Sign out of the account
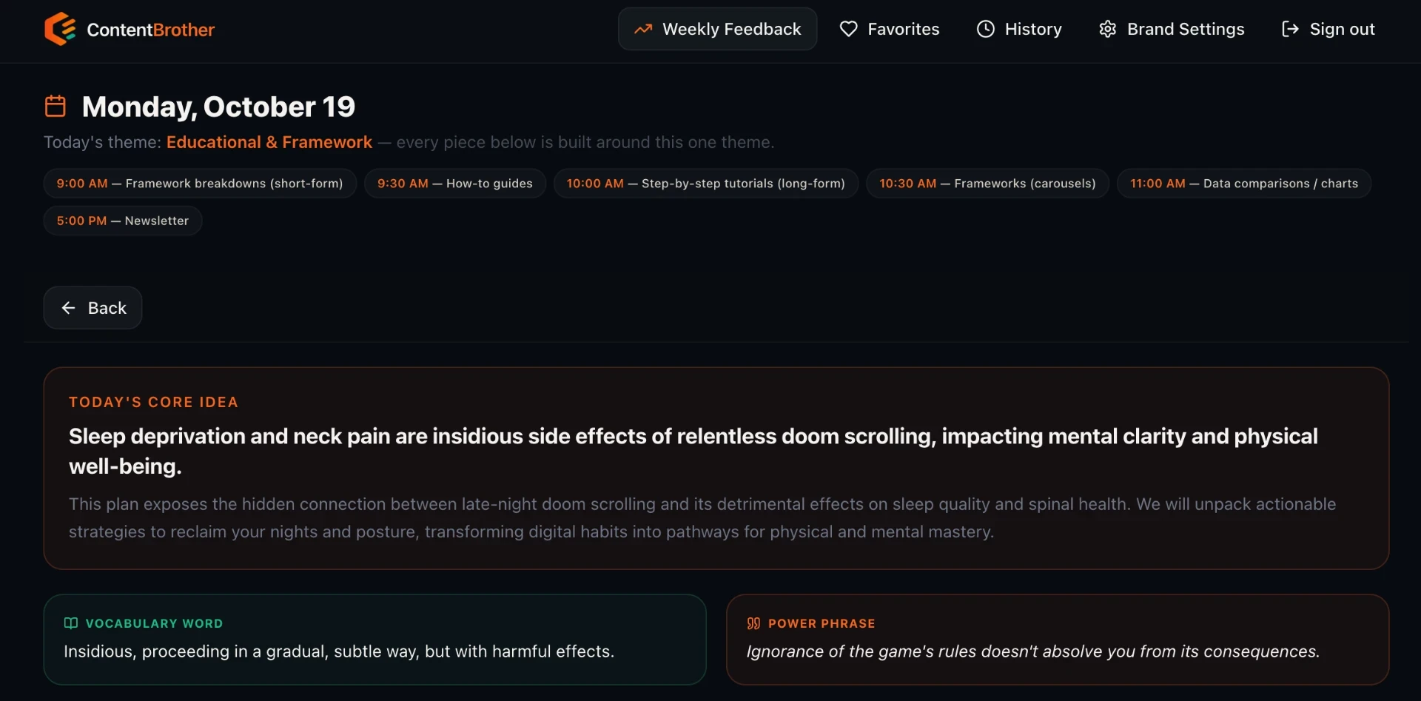 coord(1328,29)
